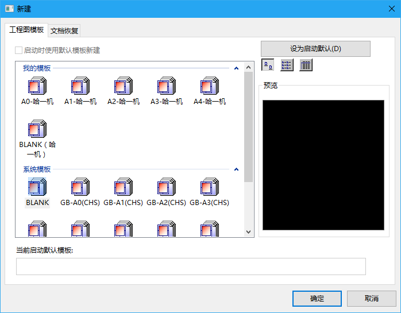The image size is (401, 313).
Task: Collapse the 系统模板 group
Action: point(236,169)
